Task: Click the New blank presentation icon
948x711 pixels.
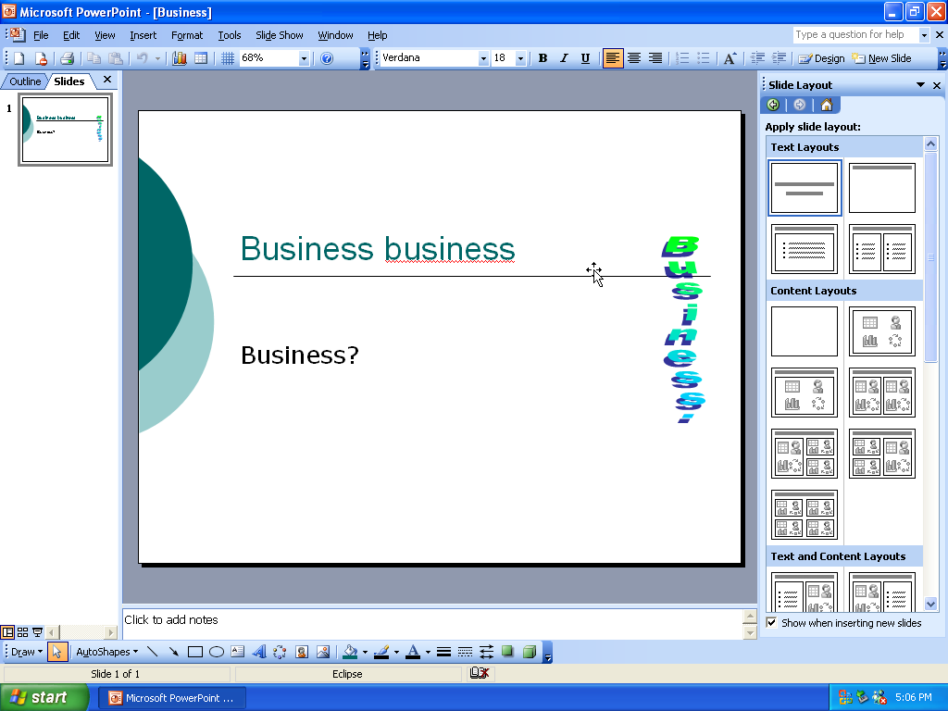Action: pyautogui.click(x=19, y=58)
